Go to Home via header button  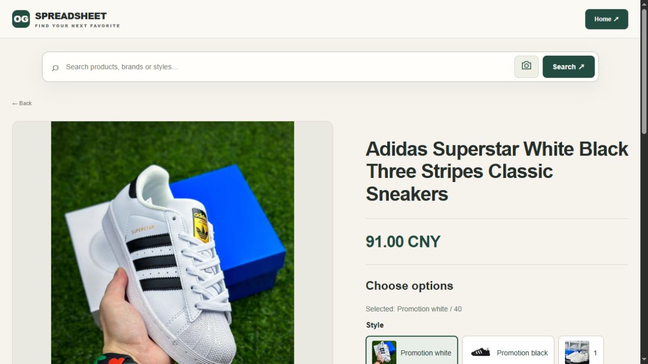[607, 19]
